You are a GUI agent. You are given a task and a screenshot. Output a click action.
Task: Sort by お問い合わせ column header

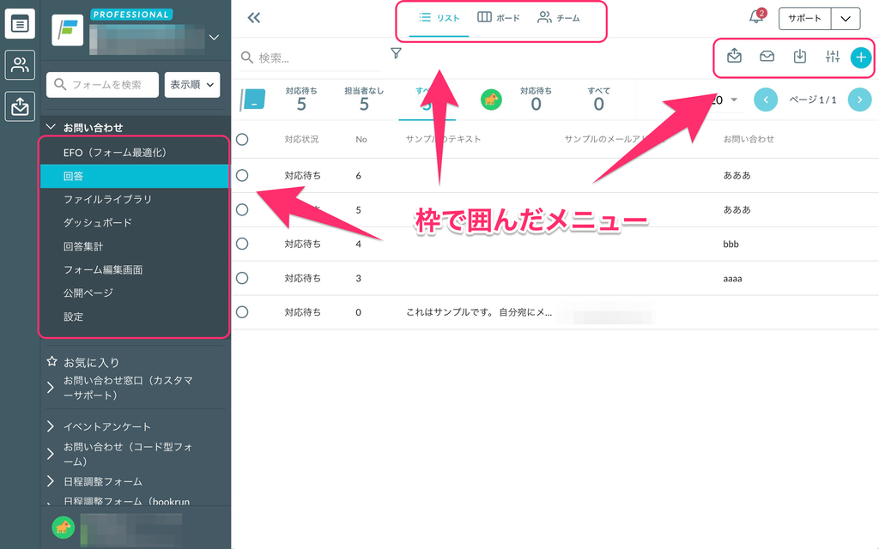(x=749, y=139)
